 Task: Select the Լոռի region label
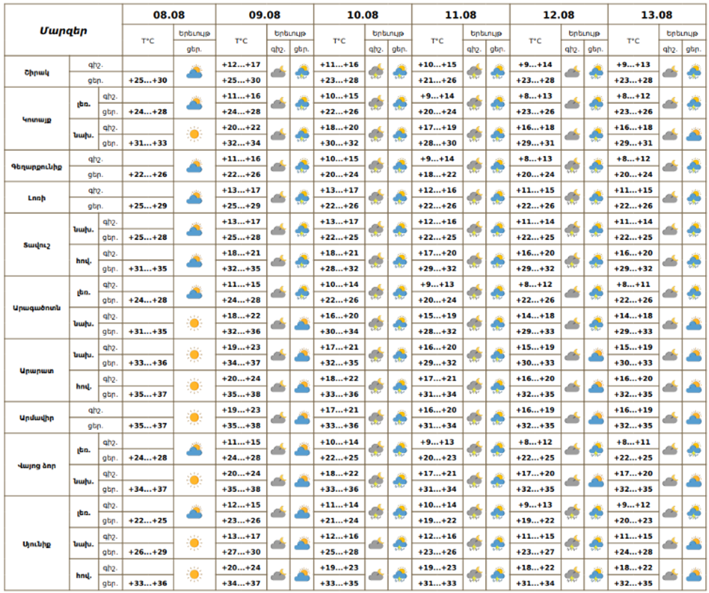click(x=37, y=198)
